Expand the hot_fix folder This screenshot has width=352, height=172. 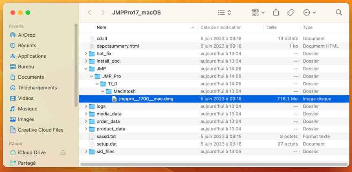pyautogui.click(x=86, y=54)
